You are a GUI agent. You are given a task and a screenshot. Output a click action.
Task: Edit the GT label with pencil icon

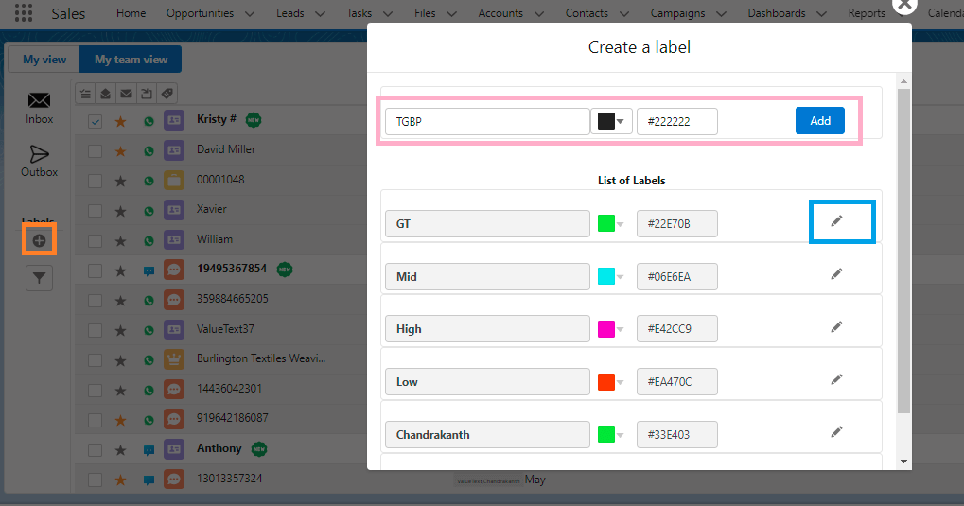[x=836, y=221]
